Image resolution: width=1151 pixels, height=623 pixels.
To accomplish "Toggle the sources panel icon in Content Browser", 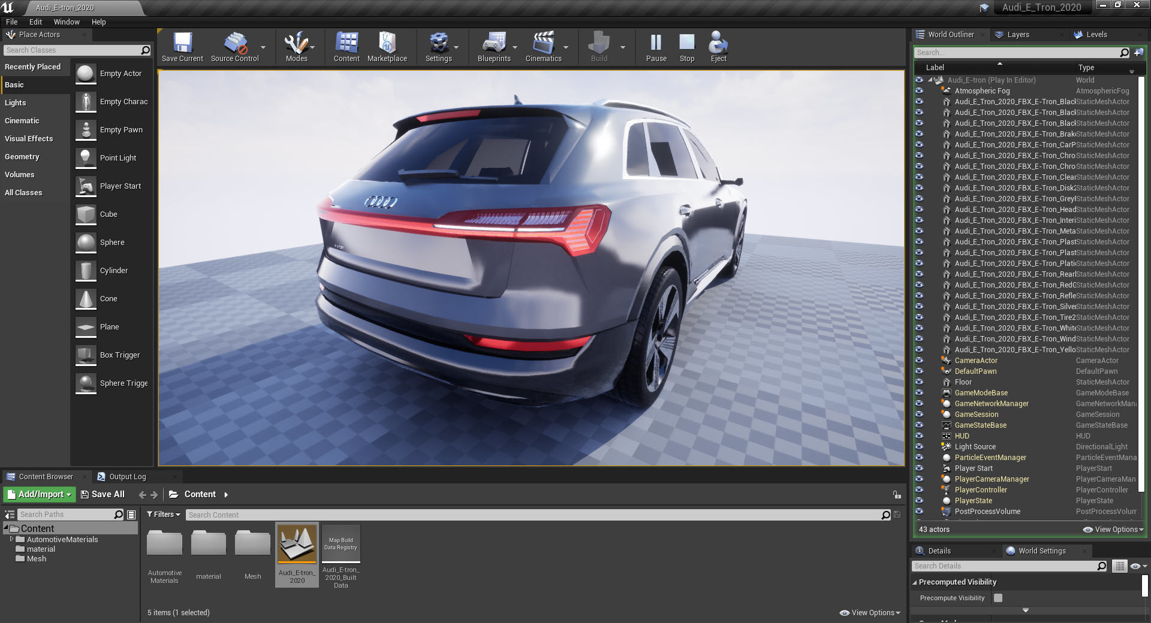I will coord(10,515).
